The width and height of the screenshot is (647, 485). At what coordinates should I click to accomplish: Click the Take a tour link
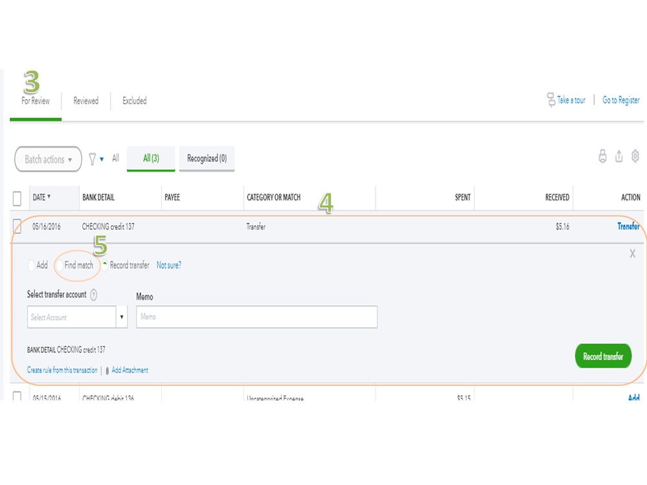click(x=571, y=100)
